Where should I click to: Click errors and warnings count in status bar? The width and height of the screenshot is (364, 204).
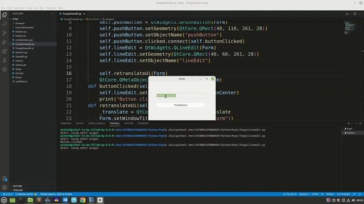[x=7, y=194]
